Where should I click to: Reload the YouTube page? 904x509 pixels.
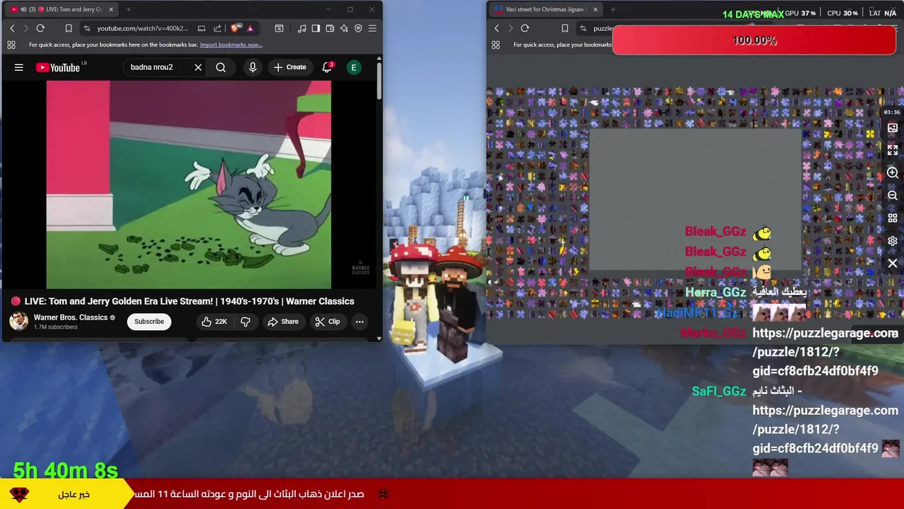(x=40, y=28)
